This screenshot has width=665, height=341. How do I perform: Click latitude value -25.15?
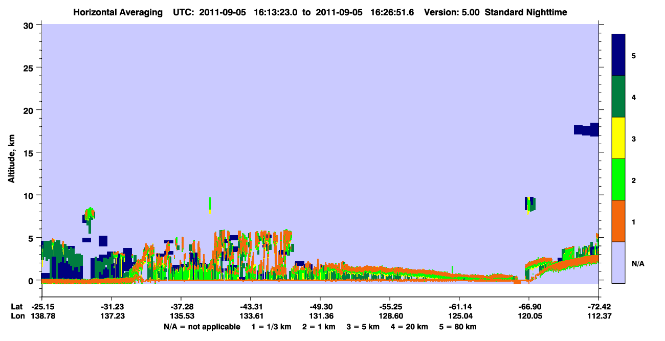pos(42,306)
